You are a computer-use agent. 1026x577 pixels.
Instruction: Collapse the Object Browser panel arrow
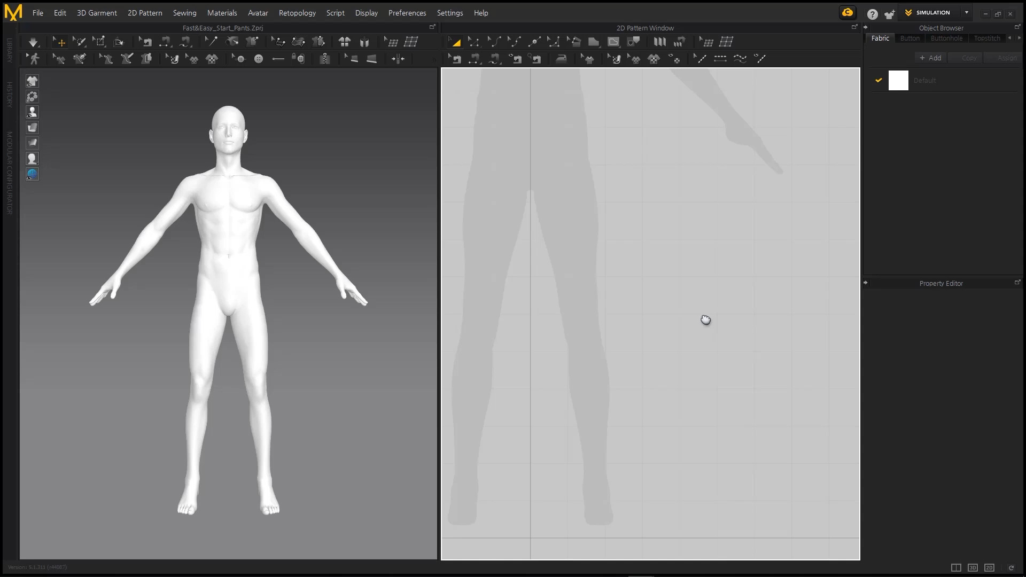pyautogui.click(x=866, y=27)
